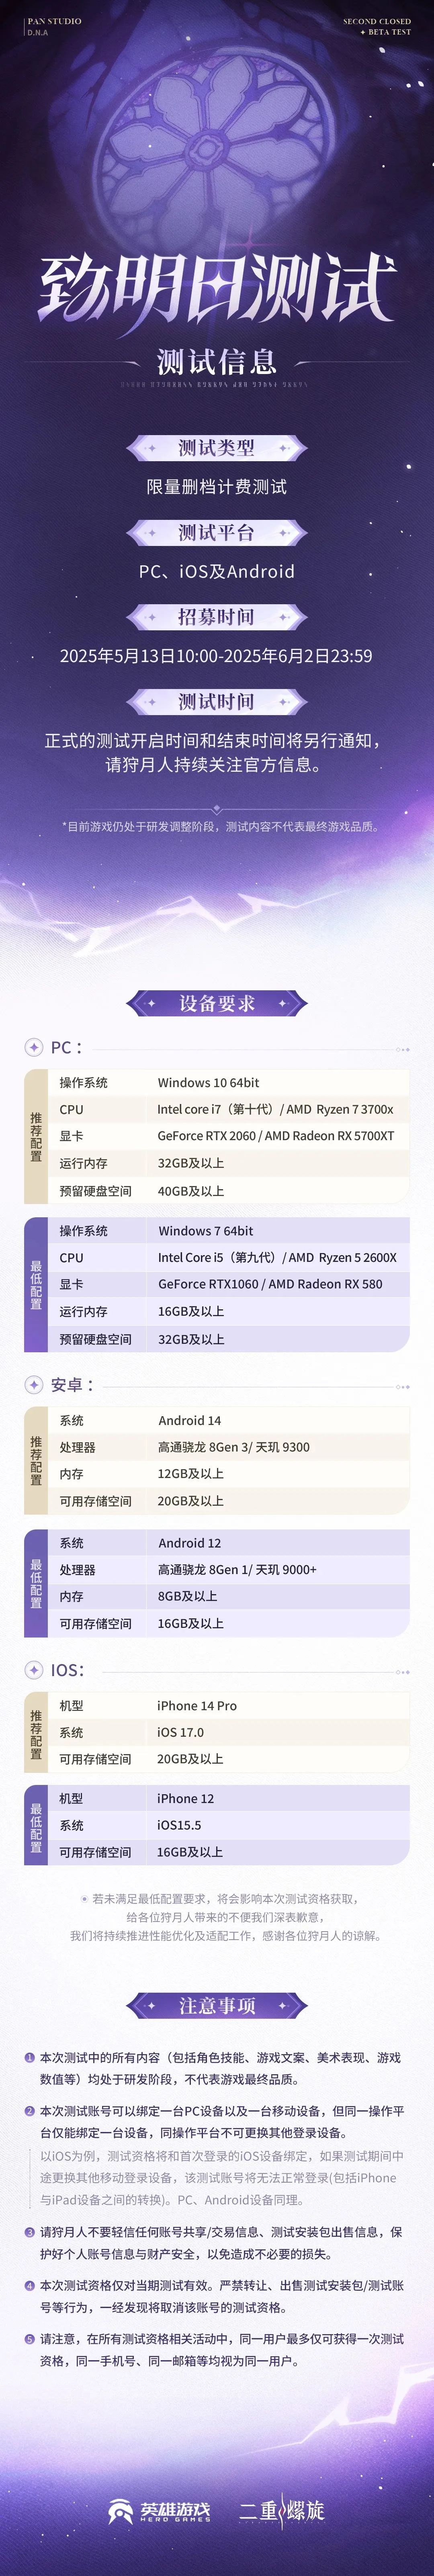
Task: Click the PC 推荐配置 side label
Action: pyautogui.click(x=36, y=1136)
